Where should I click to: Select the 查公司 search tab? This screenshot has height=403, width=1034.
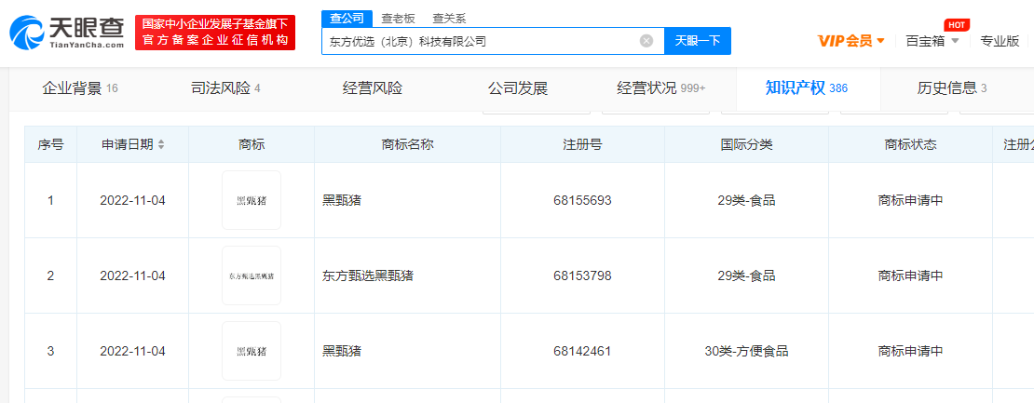pos(347,19)
